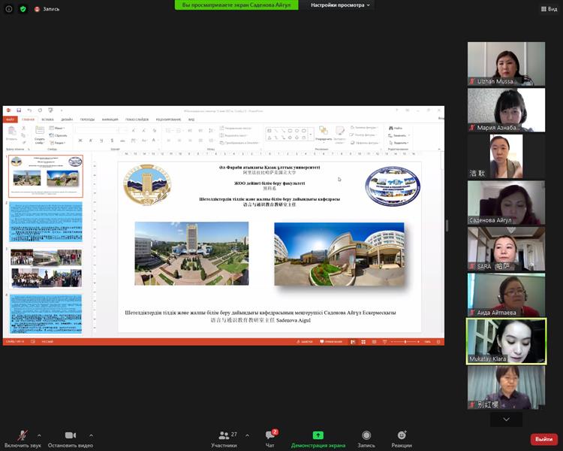Select Mukatay Klara's video tile
Viewport: 563px width, 451px height.
tap(506, 341)
